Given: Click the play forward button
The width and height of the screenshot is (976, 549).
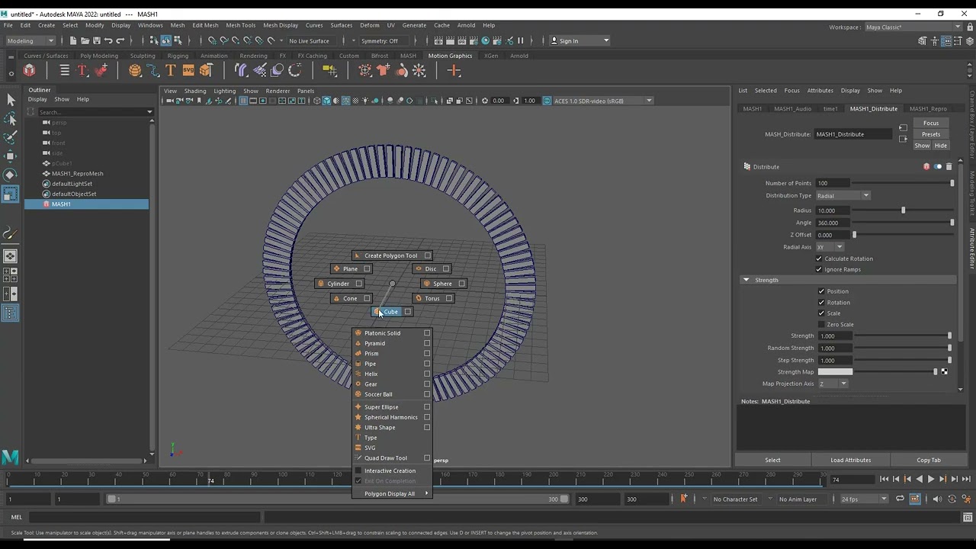Looking at the screenshot, I should (x=931, y=479).
